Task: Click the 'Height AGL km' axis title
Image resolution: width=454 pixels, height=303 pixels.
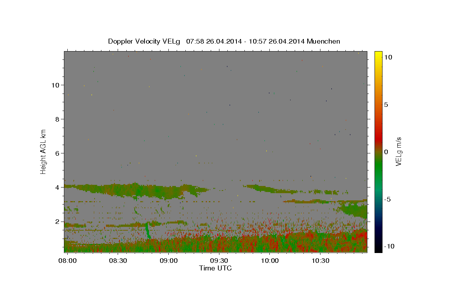Action: pos(44,152)
